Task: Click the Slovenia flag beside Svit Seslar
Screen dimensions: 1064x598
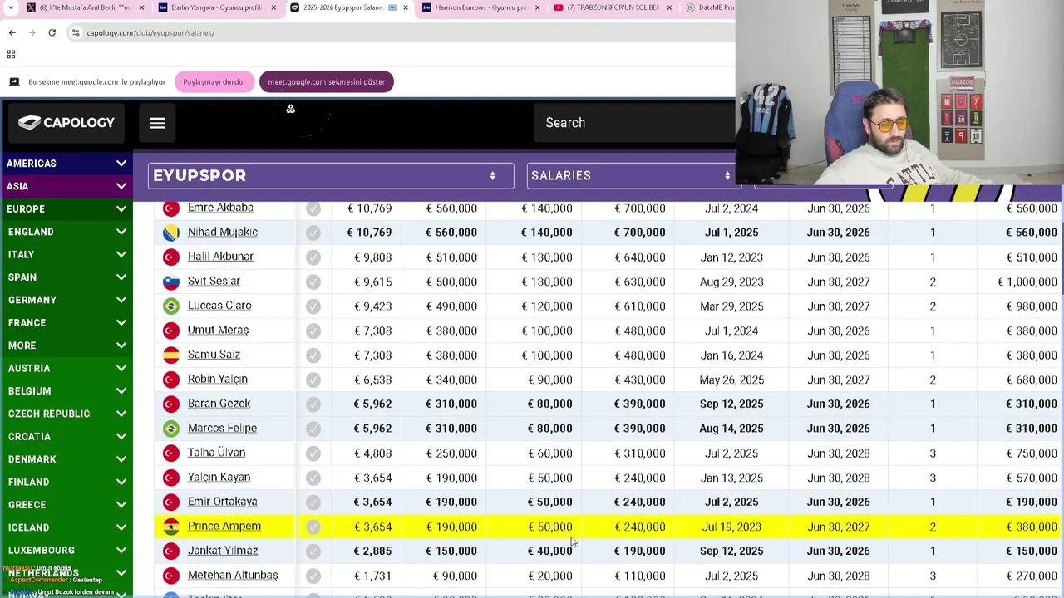Action: pos(171,282)
